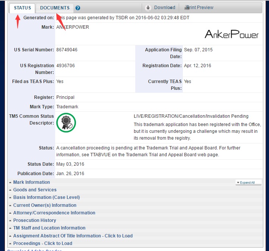Click the AnkerPower mark logo image
The width and height of the screenshot is (269, 251).
click(232, 34)
